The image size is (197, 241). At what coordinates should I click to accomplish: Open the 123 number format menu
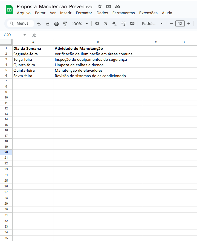click(x=132, y=24)
